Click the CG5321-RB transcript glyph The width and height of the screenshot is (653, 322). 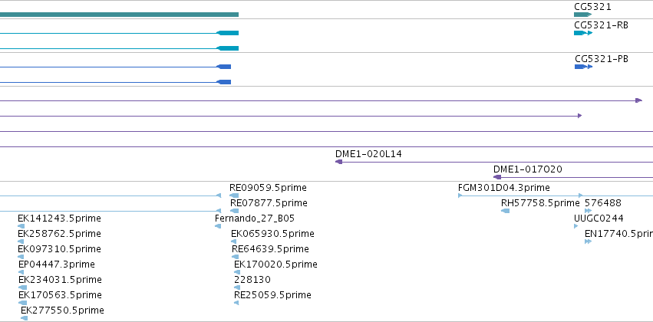[x=583, y=33]
